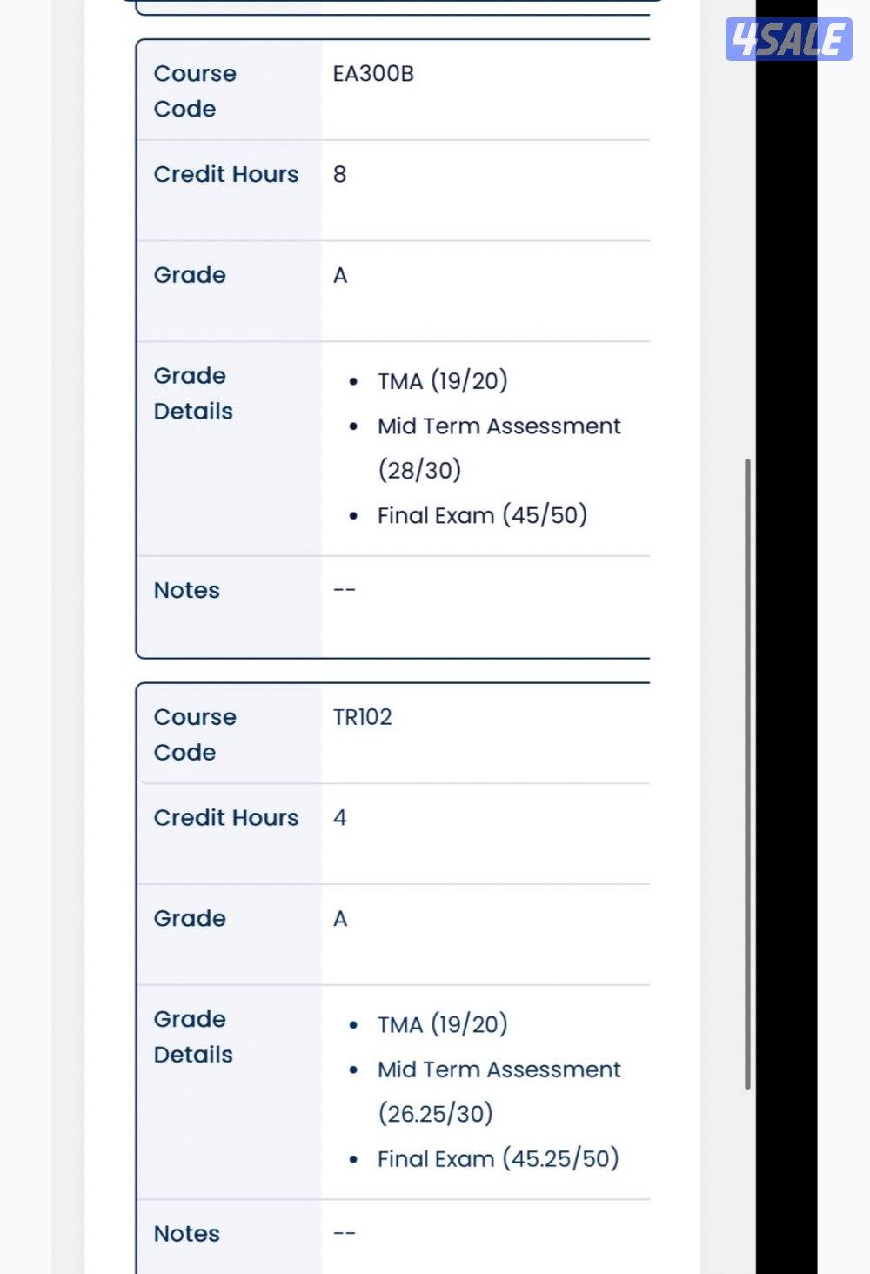Click the Final Exam (45/50) entry

482,515
